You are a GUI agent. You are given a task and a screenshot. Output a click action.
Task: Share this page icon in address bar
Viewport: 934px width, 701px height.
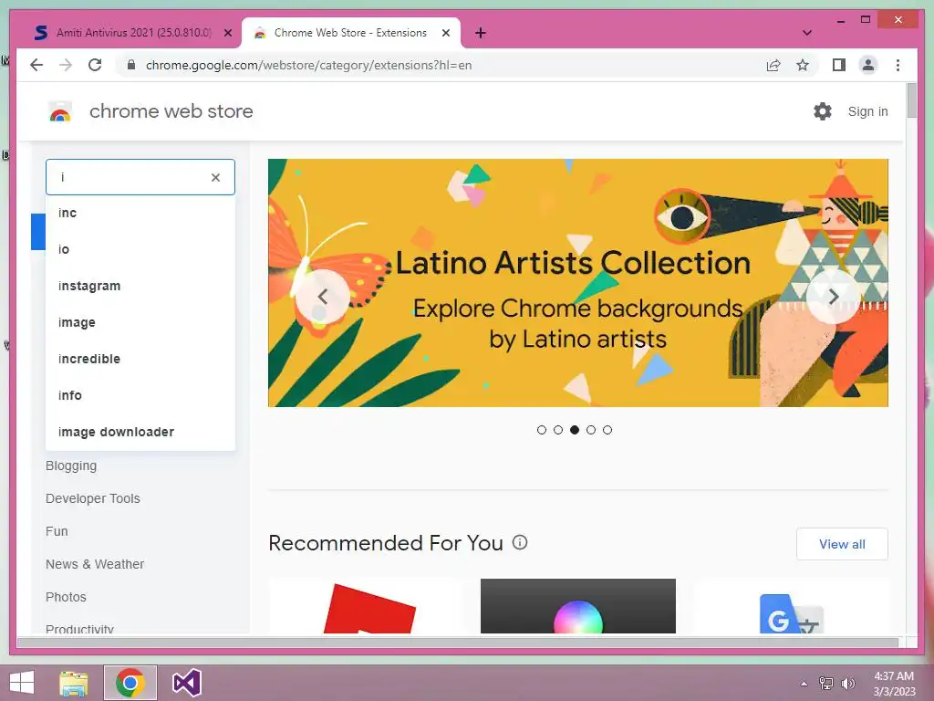(x=773, y=65)
